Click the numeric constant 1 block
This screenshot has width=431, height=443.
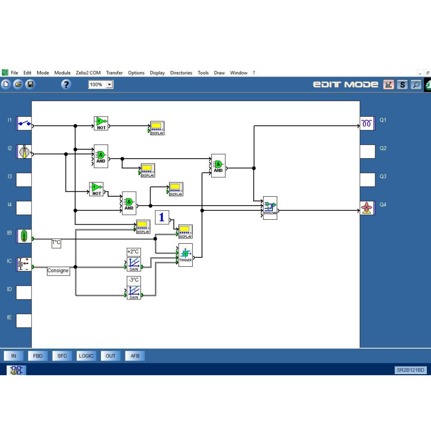[162, 217]
